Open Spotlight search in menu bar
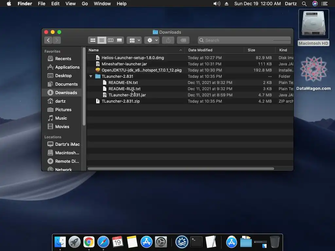Viewport: 335px width, 251px height. coord(304,4)
